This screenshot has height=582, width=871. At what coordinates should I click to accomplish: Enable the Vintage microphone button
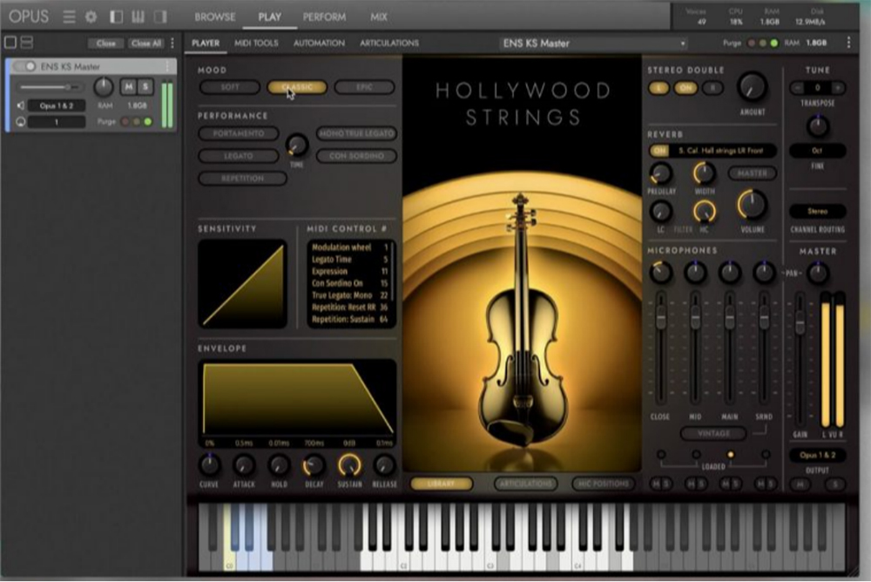(714, 433)
